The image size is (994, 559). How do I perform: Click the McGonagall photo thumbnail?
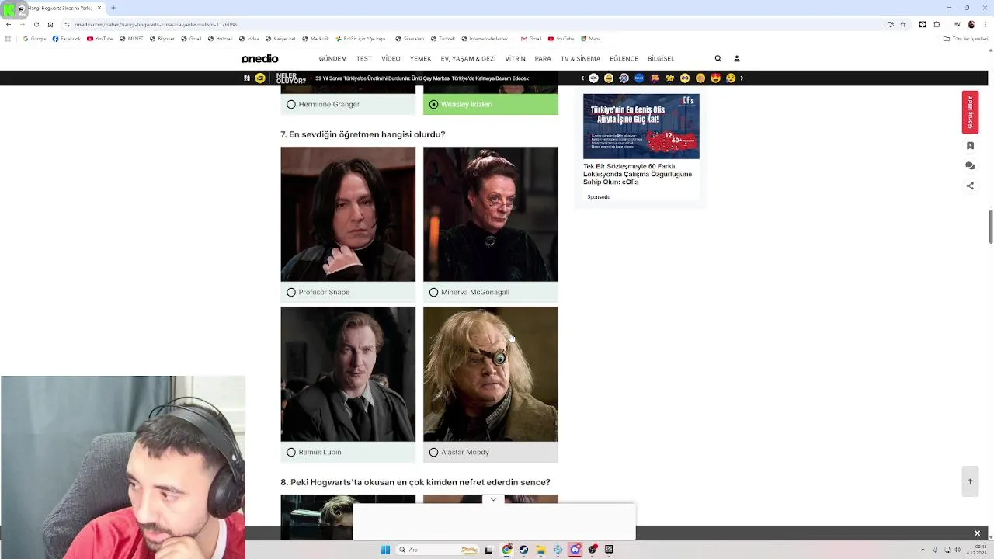(x=490, y=214)
